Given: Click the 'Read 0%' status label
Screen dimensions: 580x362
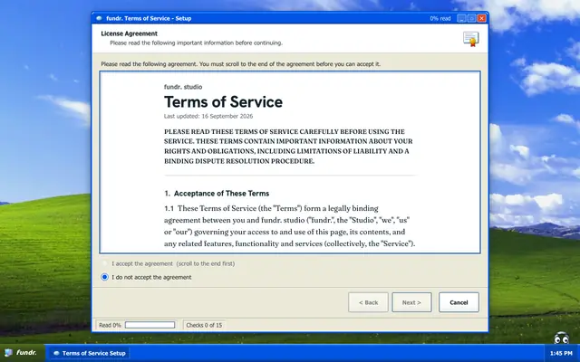Looking at the screenshot, I should click(110, 325).
